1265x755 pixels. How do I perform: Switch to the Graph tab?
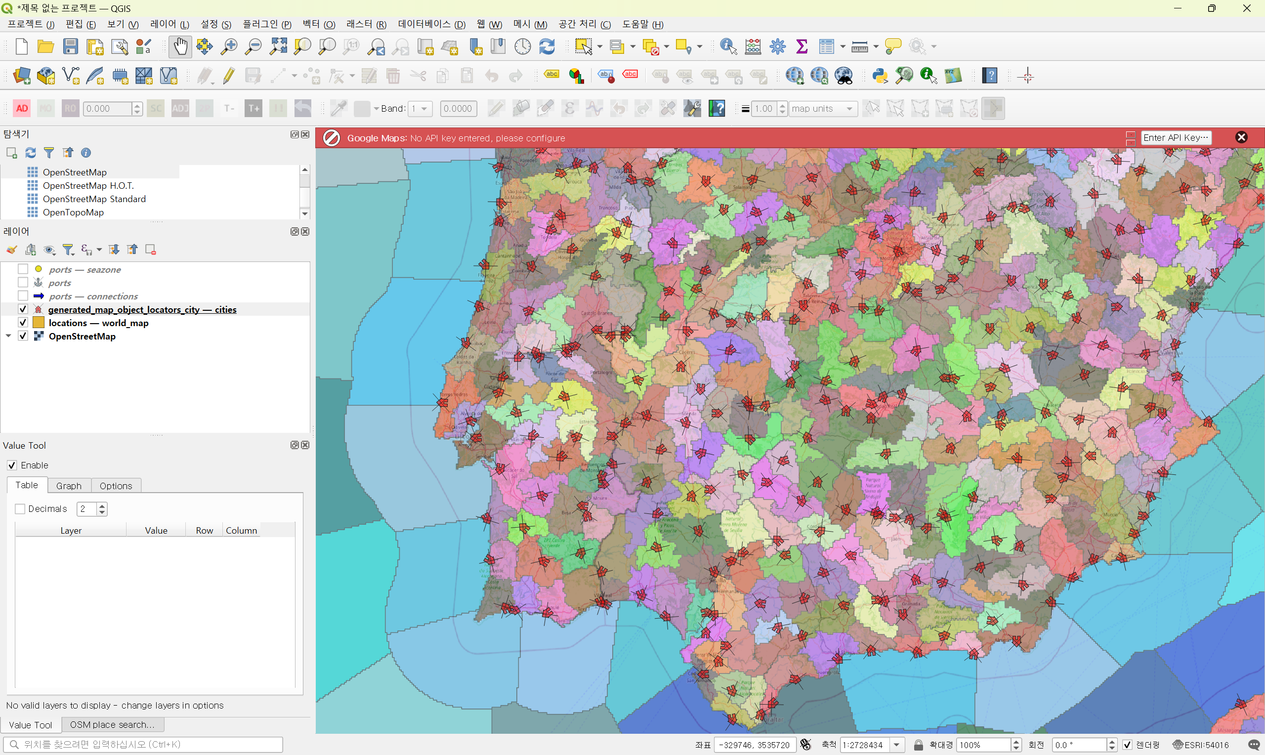(x=69, y=485)
